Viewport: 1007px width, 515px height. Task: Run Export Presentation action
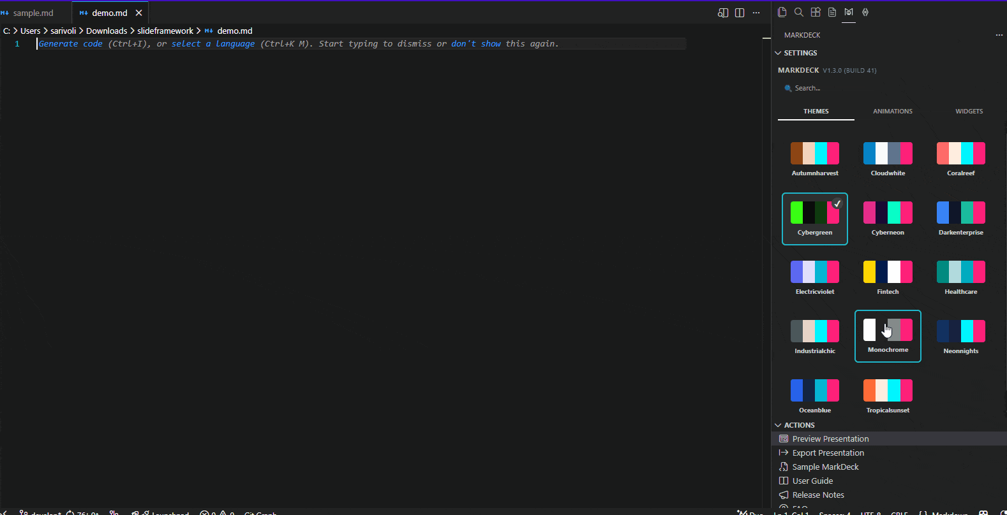click(889, 453)
